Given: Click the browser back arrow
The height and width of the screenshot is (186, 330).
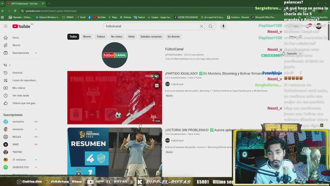Looking at the screenshot, I should [3, 11].
